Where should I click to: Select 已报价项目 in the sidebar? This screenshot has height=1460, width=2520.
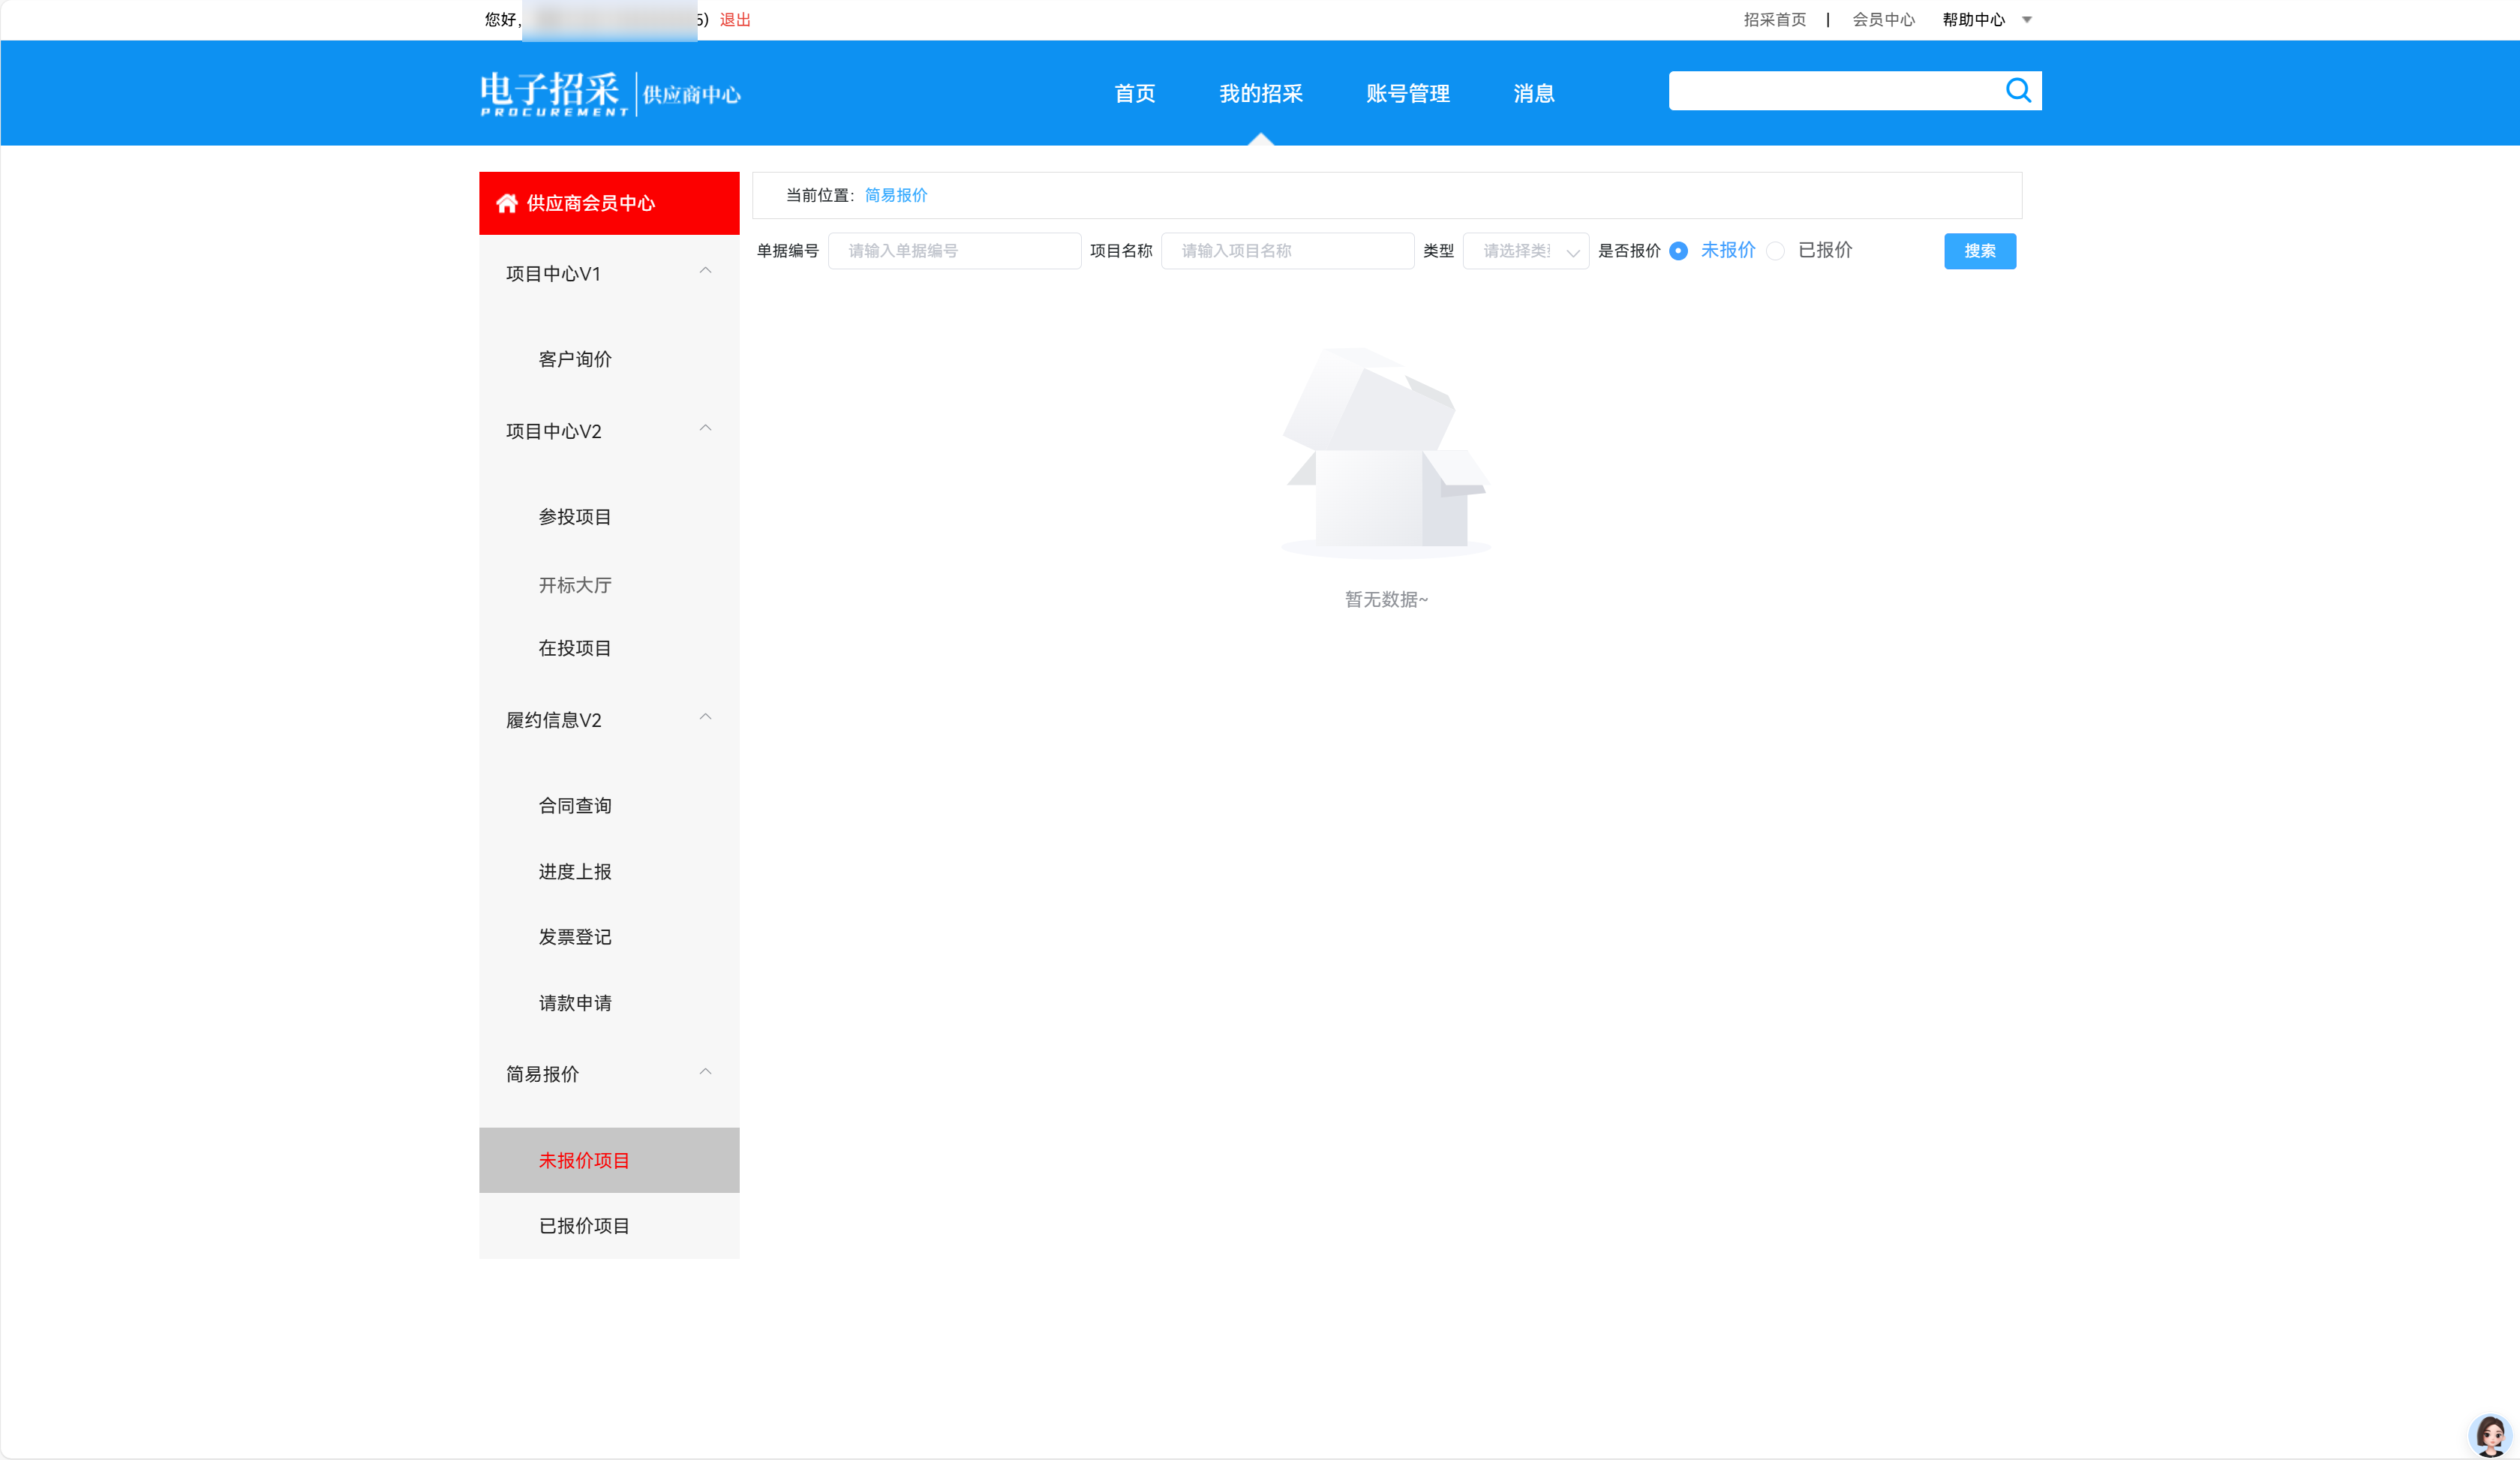[609, 1226]
